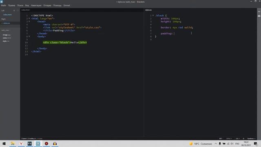Collapse the .block rule in style.css
This screenshot has width=261, height=147.
tap(153, 16)
